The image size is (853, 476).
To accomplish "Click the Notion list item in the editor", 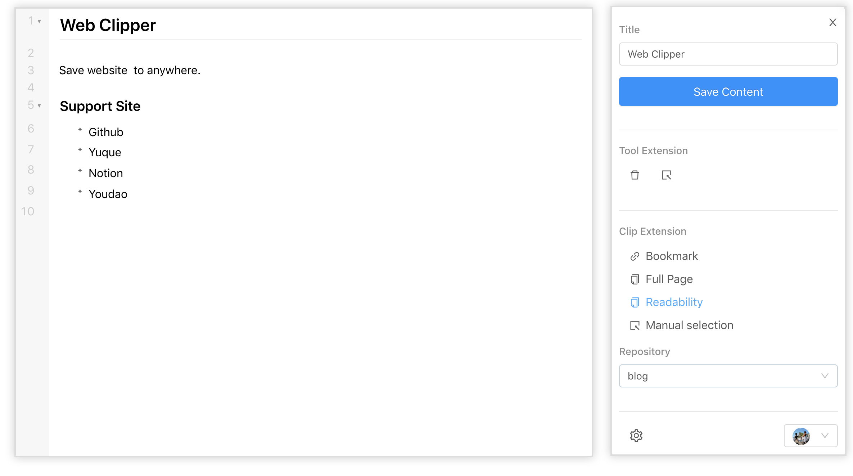I will coord(106,173).
